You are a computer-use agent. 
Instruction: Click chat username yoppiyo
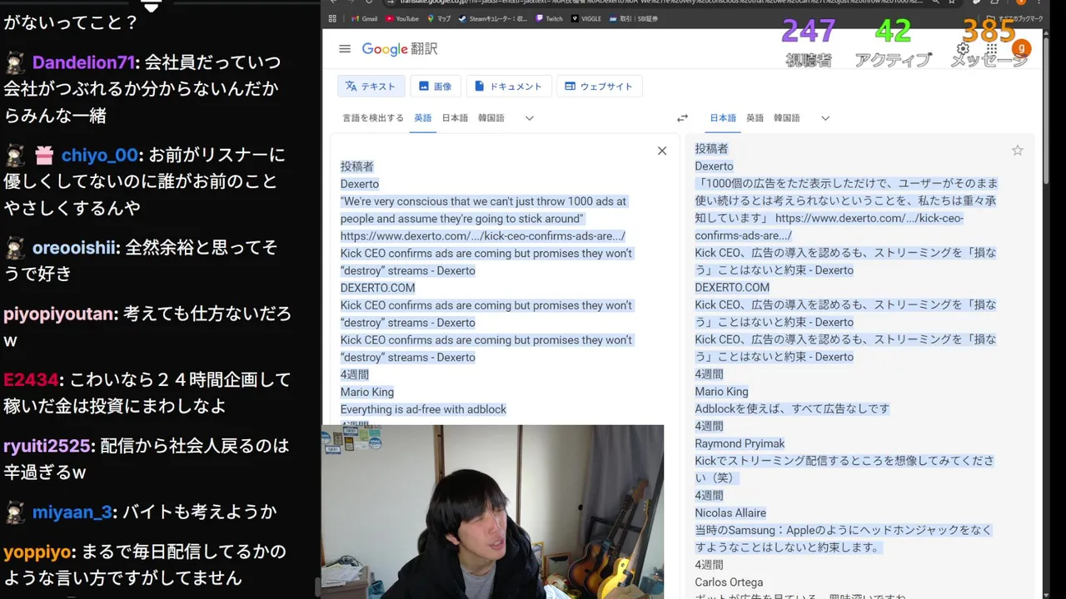37,552
